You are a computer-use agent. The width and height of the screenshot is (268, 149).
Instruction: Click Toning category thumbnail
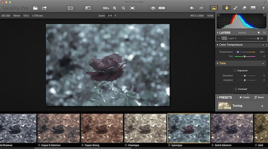225,106
